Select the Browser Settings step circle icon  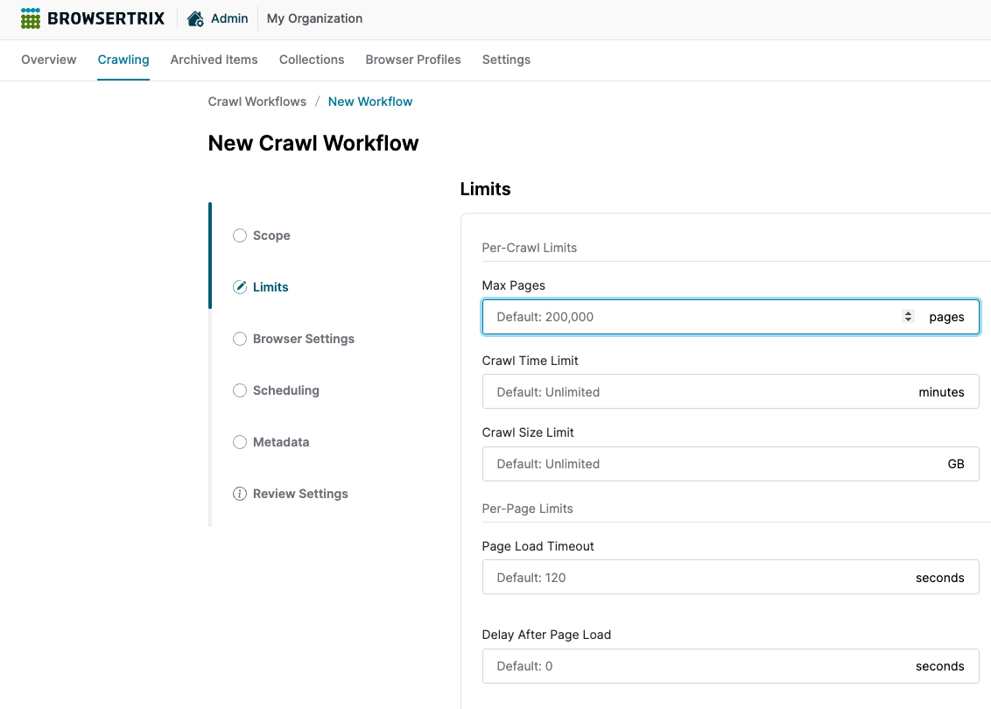coord(240,339)
